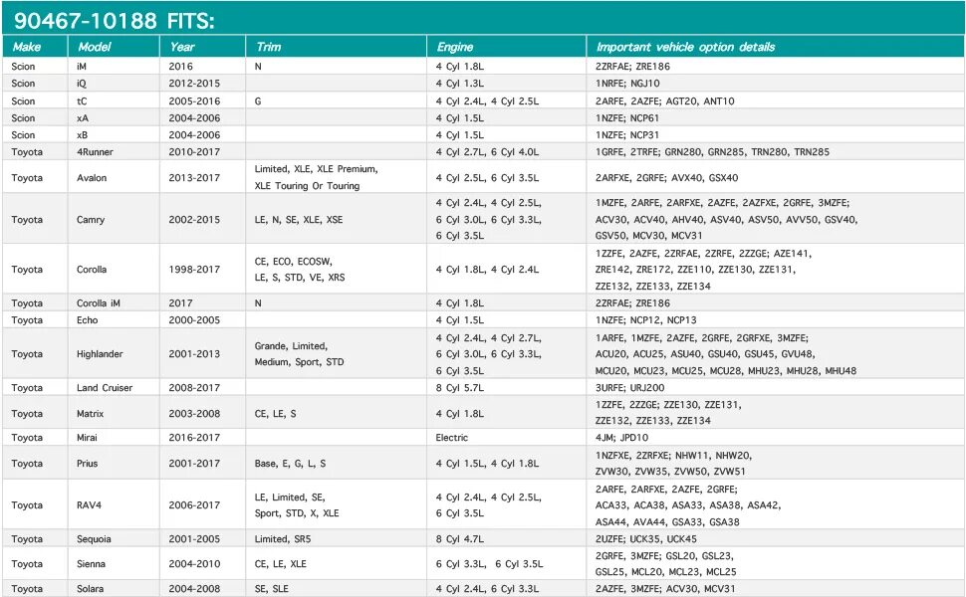Select the title text 90467-10188 FITS:
966x597 pixels.
[x=114, y=21]
